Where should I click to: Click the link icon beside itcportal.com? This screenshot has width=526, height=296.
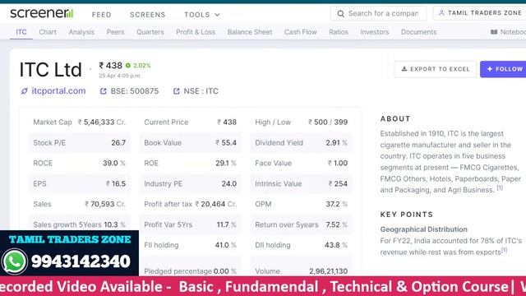point(25,91)
